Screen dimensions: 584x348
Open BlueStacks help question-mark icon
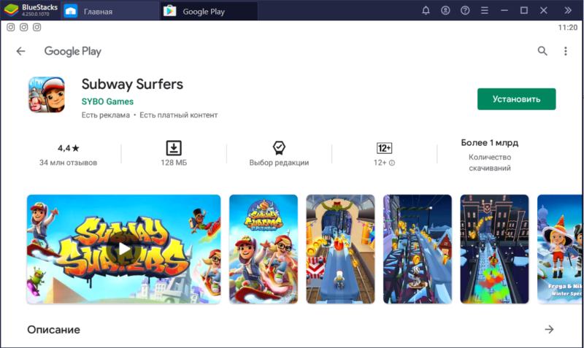pyautogui.click(x=465, y=10)
